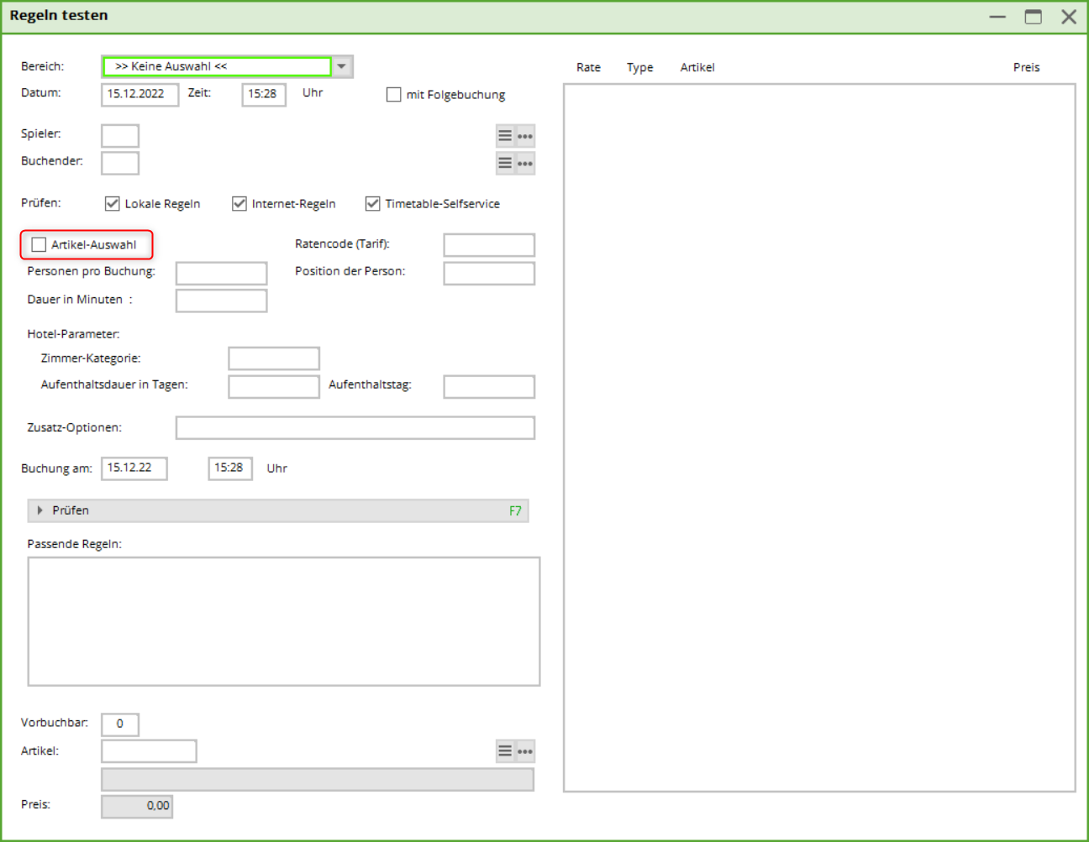Open list icon next to Buchender field
The image size is (1089, 842).
(x=505, y=163)
